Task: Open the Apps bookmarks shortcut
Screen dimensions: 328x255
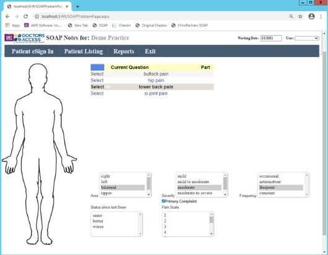Action: click(12, 25)
